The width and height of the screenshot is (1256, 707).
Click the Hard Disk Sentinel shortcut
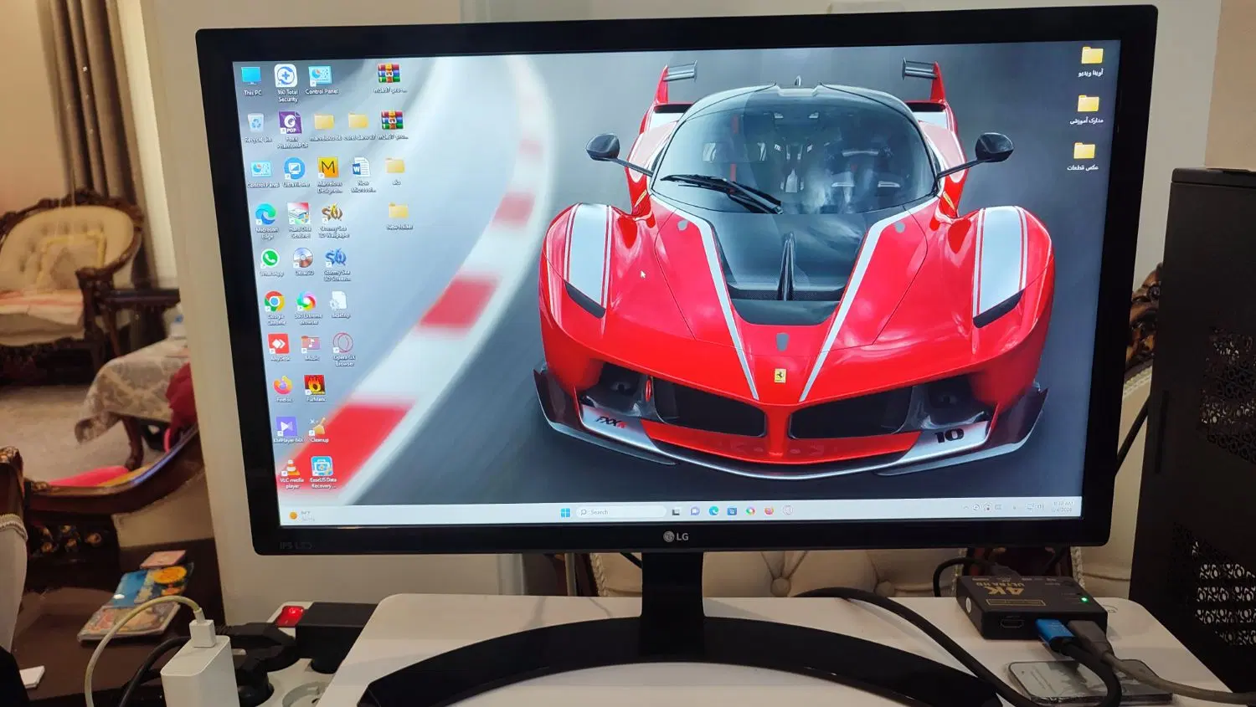coord(299,220)
